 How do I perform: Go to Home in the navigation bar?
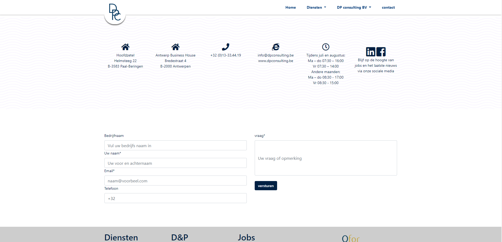click(291, 7)
